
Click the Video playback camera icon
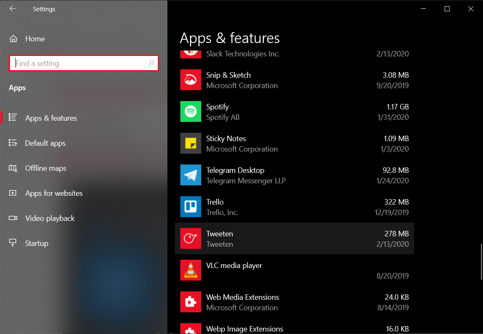[13, 218]
